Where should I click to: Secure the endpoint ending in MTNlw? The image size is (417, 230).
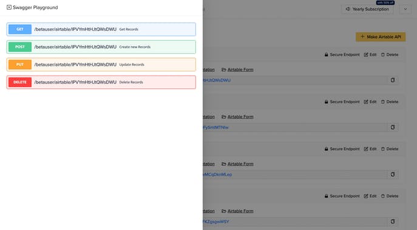(x=342, y=102)
